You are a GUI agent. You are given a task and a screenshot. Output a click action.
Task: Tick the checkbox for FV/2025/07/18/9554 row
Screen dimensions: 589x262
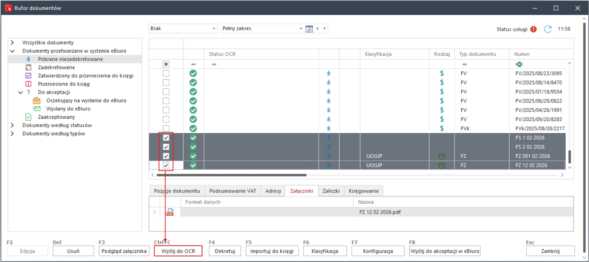166,92
